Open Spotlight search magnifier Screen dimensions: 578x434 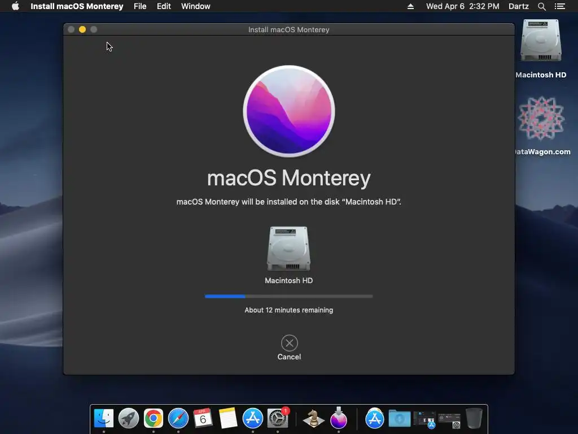(541, 6)
